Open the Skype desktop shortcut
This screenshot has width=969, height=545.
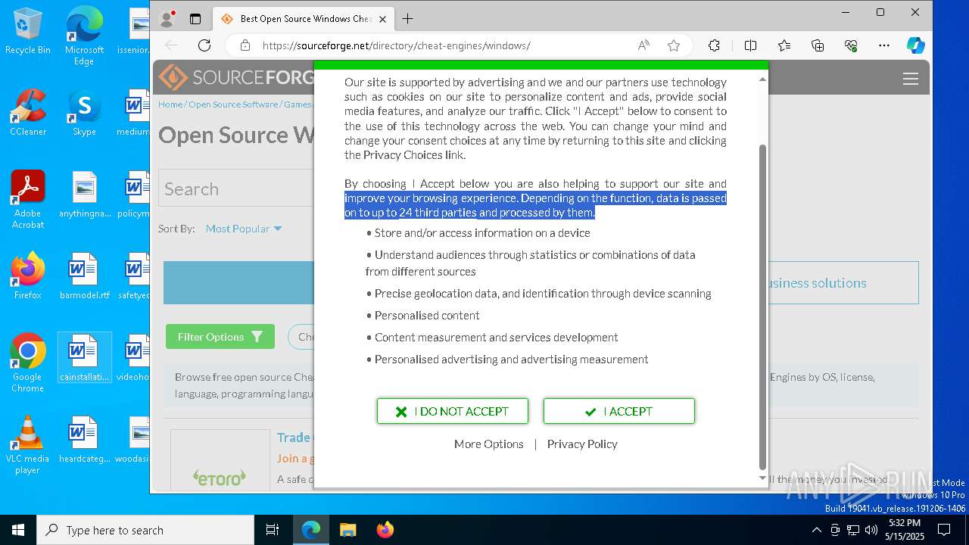[84, 113]
